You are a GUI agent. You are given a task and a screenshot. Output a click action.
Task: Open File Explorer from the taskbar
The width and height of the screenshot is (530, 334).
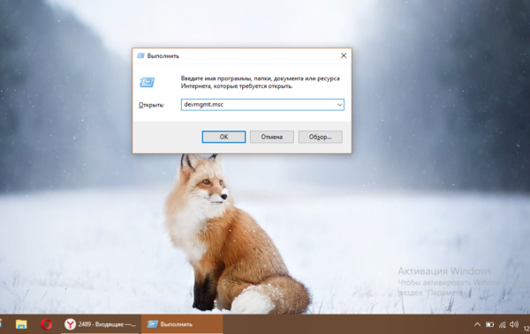pyautogui.click(x=21, y=324)
